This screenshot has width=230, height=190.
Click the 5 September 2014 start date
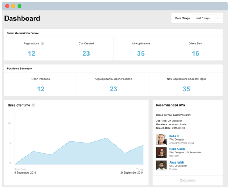25,173
